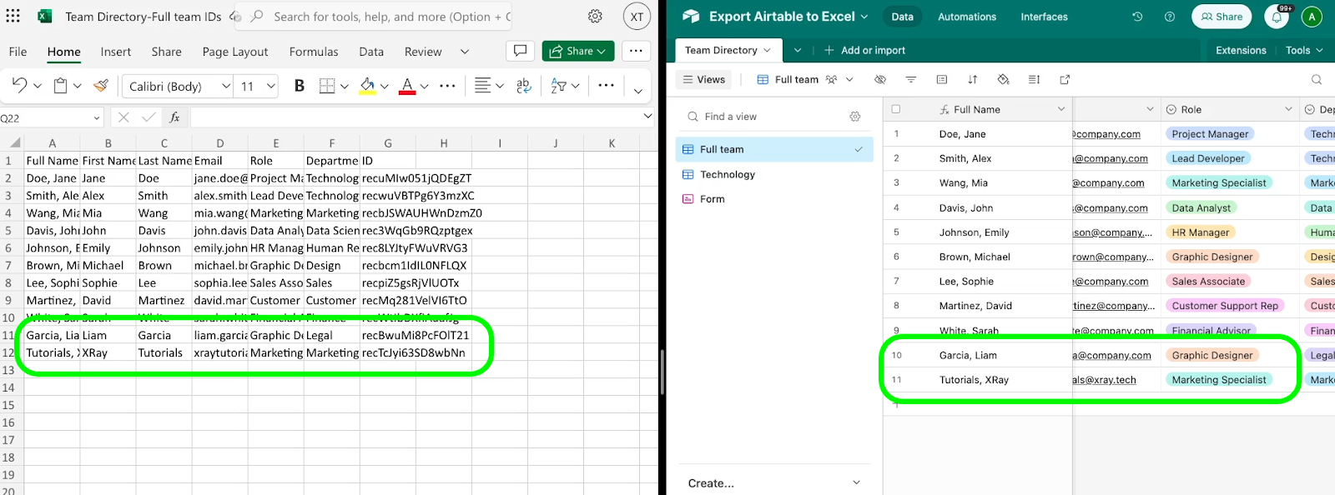The width and height of the screenshot is (1335, 495).
Task: Apply yellow fill color in Excel
Action: pyautogui.click(x=367, y=85)
